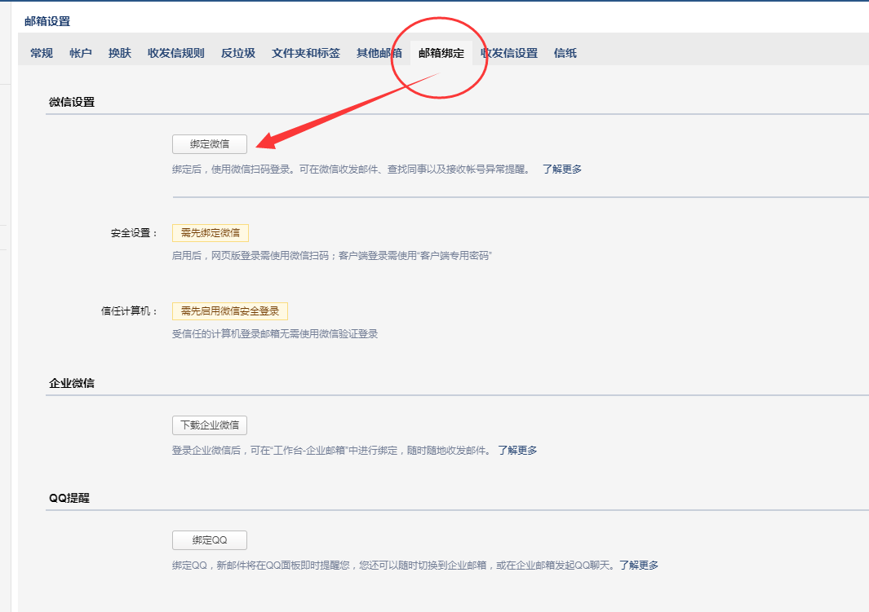The height and width of the screenshot is (612, 869).
Task: Click the 绑定微信 button
Action: point(210,144)
